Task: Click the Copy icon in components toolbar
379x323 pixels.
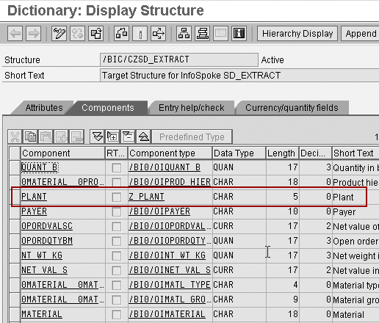Action: 30,137
